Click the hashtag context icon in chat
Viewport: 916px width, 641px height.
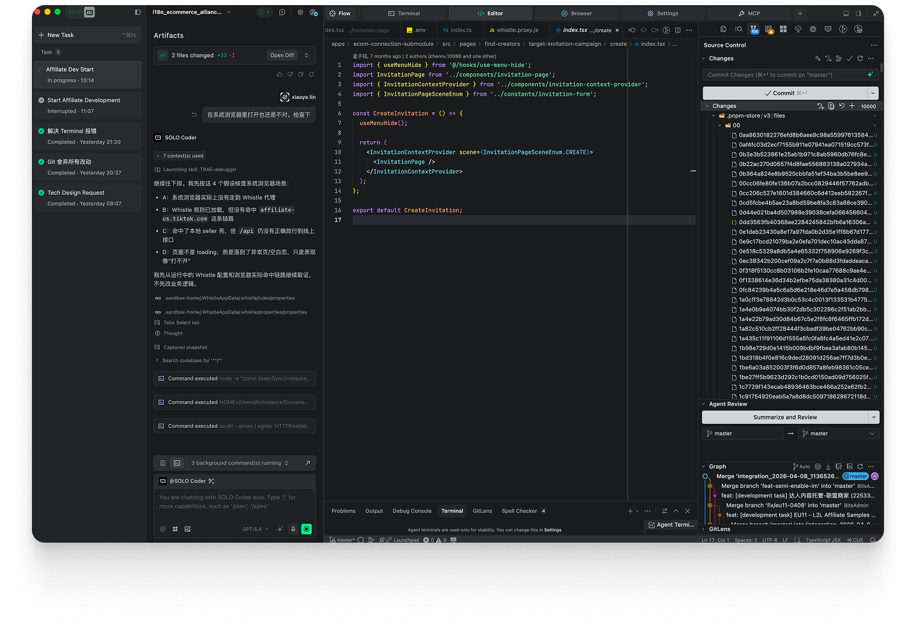[175, 529]
